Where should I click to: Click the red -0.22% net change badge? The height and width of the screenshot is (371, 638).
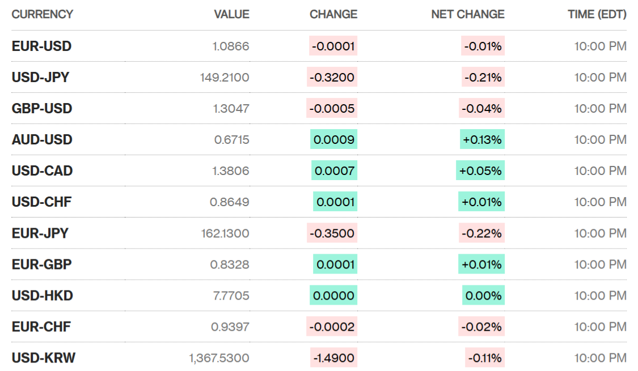point(482,233)
